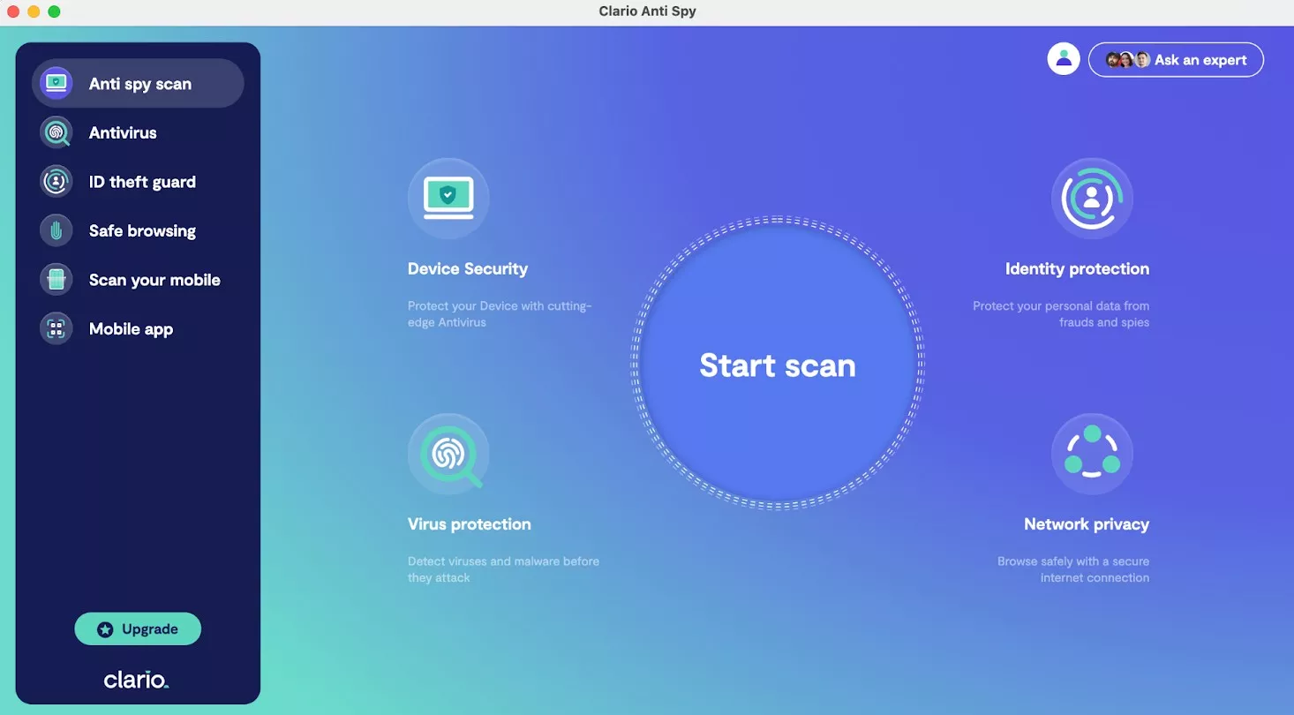The image size is (1294, 715).
Task: Click the expert avatars beside Ask an expert
Action: pos(1128,60)
